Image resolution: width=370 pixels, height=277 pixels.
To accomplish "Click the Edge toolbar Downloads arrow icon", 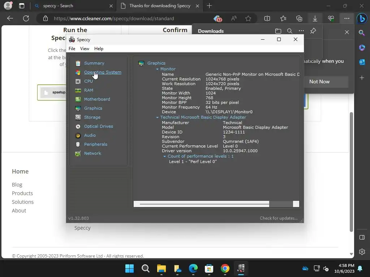I will coord(315,18).
